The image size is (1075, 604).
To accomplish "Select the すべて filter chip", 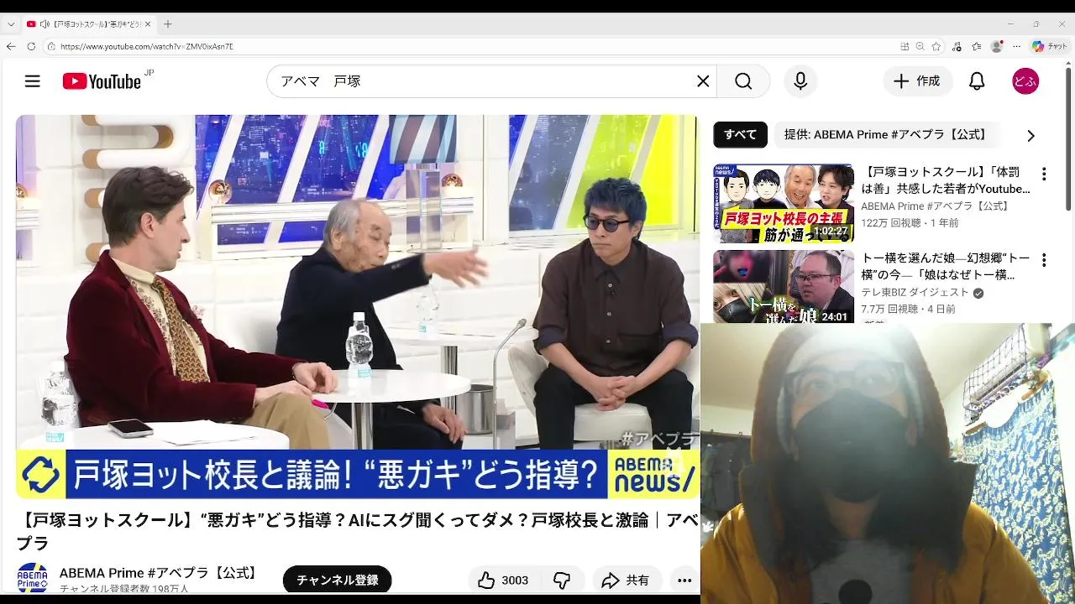I will [740, 134].
